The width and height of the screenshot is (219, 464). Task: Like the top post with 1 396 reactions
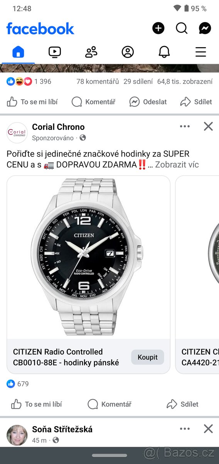click(x=32, y=102)
